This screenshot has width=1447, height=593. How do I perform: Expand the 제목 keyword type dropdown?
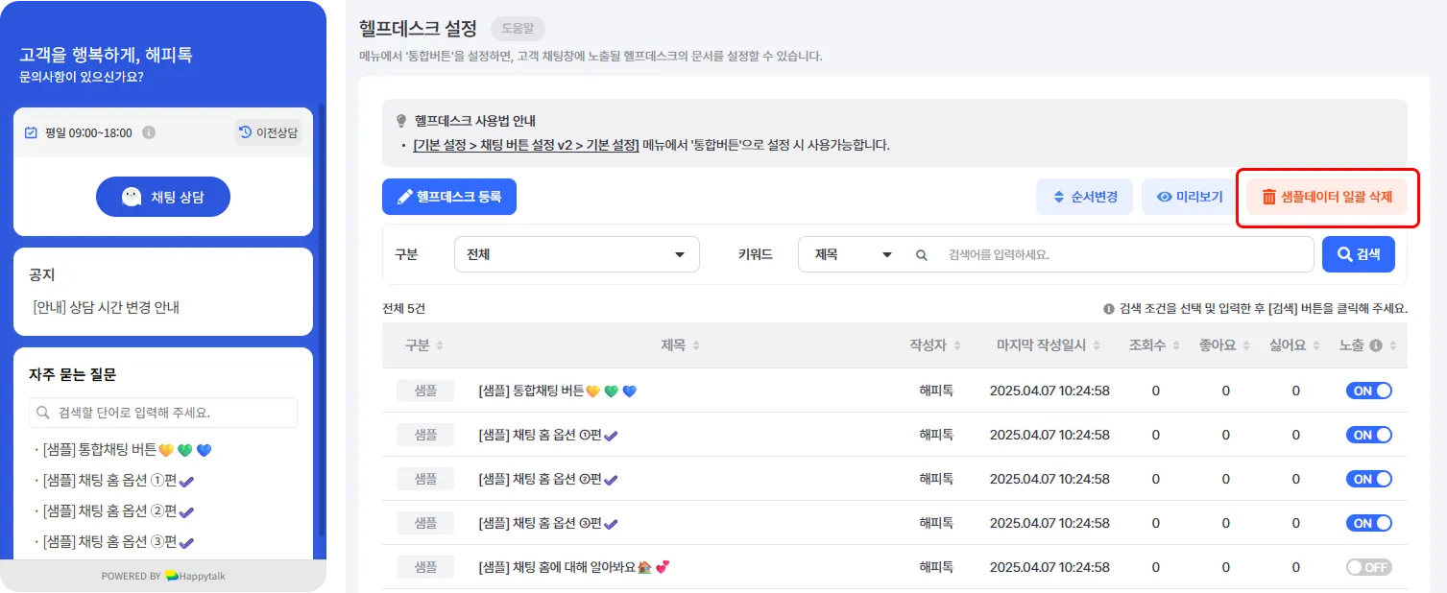coord(854,255)
